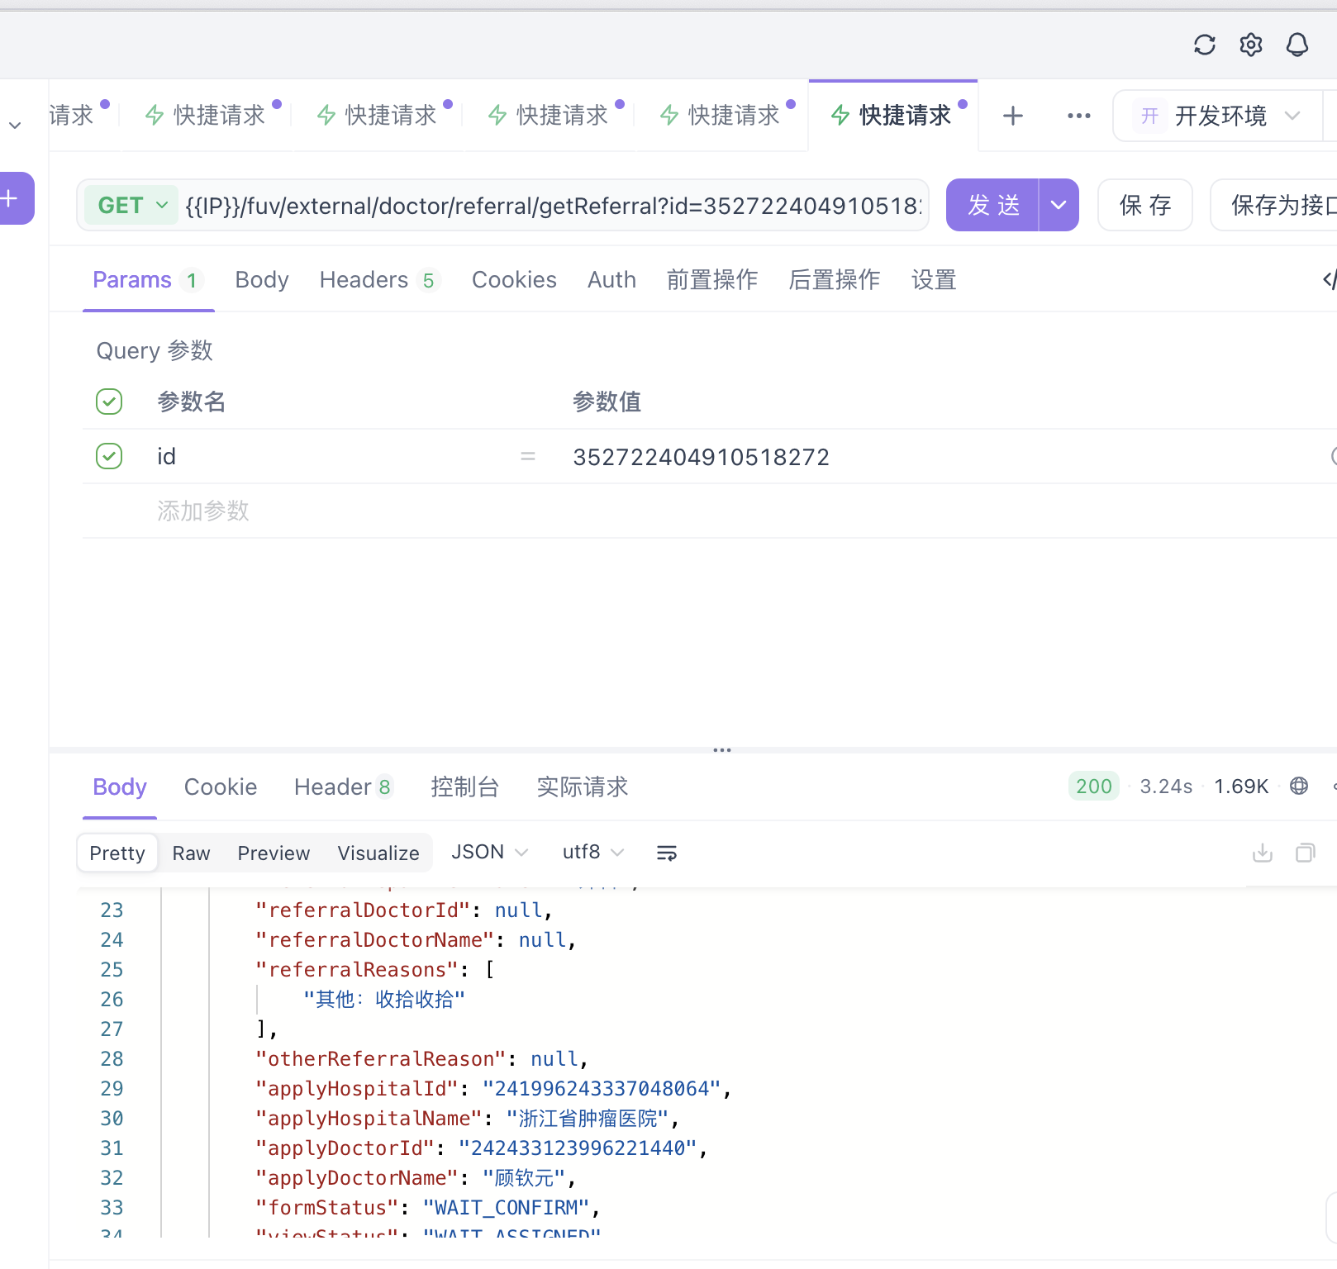Select Pretty response view
1337x1269 pixels.
click(x=117, y=853)
